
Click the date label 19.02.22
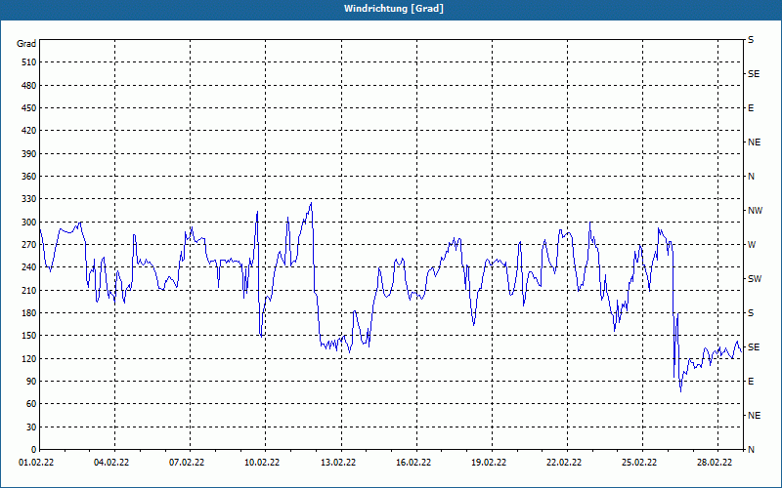point(489,463)
